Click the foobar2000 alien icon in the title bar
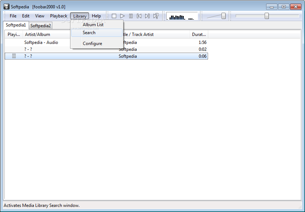Image resolution: width=305 pixels, height=212 pixels. 7,7
